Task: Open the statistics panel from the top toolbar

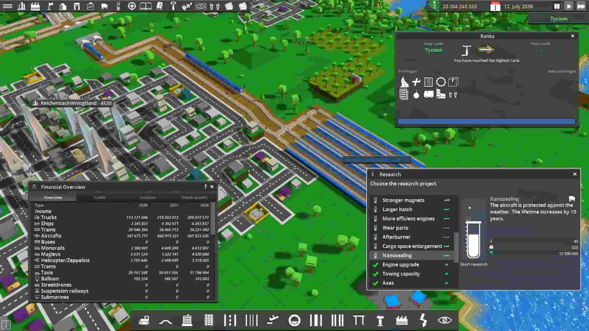Action: (22, 5)
